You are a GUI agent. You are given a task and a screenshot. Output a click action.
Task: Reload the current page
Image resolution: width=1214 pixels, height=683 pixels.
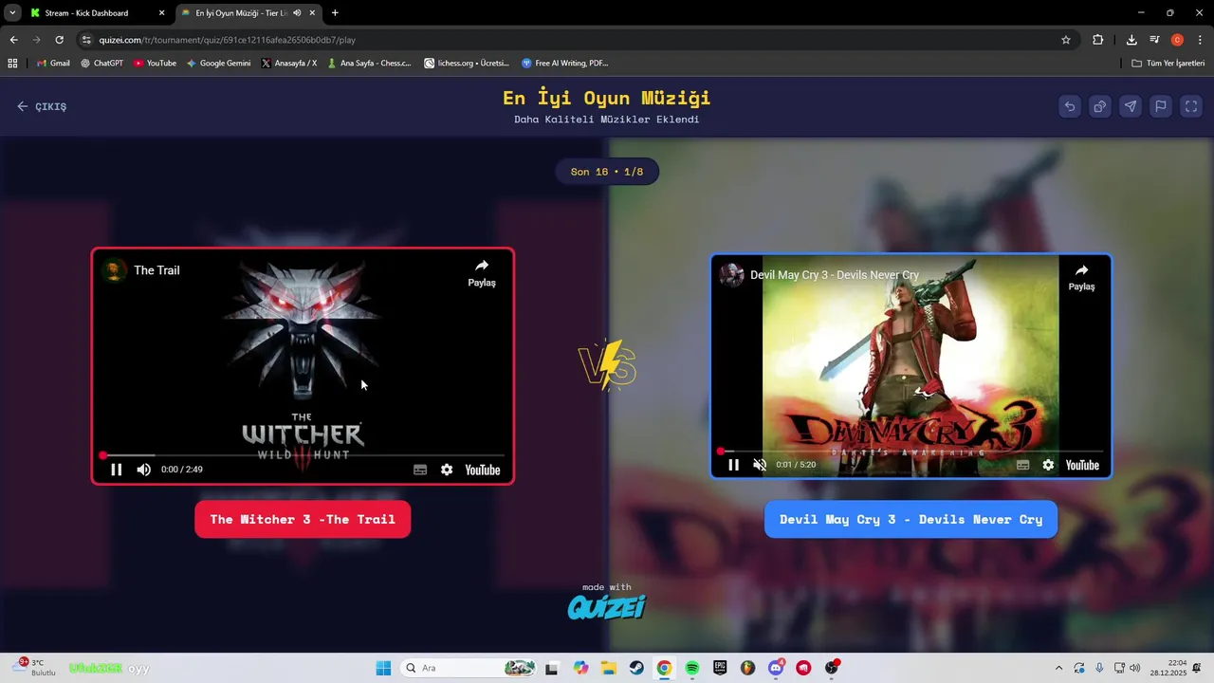click(x=59, y=40)
